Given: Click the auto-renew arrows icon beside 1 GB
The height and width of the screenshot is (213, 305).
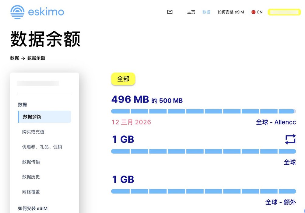Looking at the screenshot, I should [x=290, y=139].
